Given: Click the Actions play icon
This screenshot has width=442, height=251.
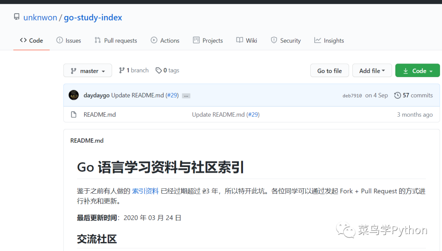Looking at the screenshot, I should [x=154, y=40].
